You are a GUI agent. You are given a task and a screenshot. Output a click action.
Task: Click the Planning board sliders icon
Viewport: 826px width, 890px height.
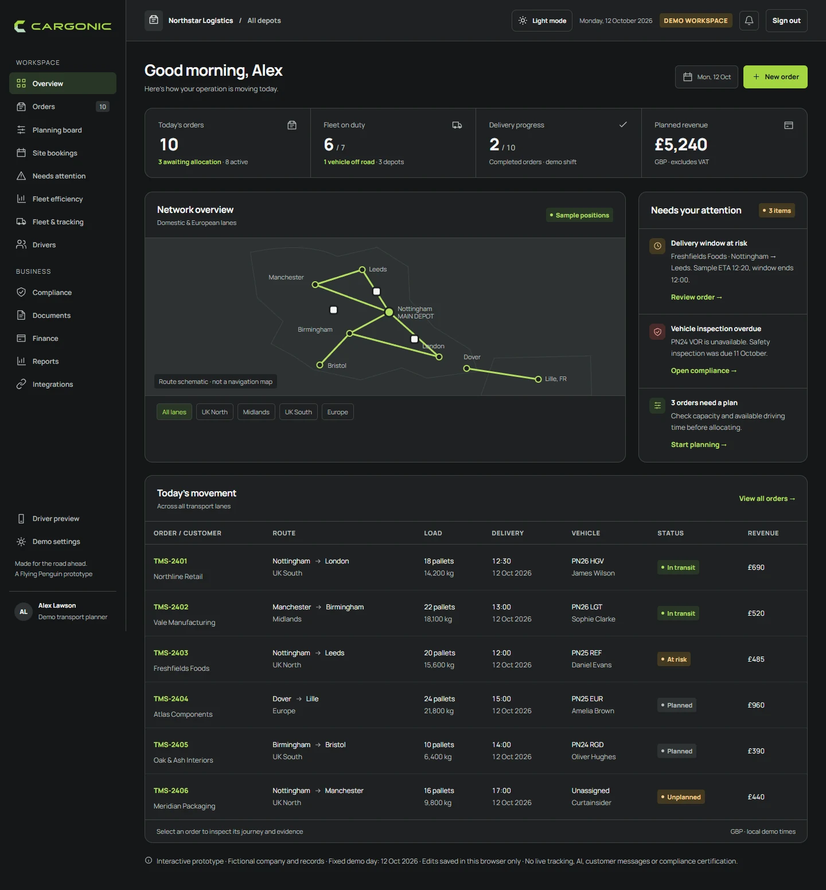click(x=21, y=130)
